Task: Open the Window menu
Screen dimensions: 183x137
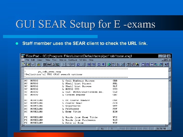Action: [x=83, y=60]
